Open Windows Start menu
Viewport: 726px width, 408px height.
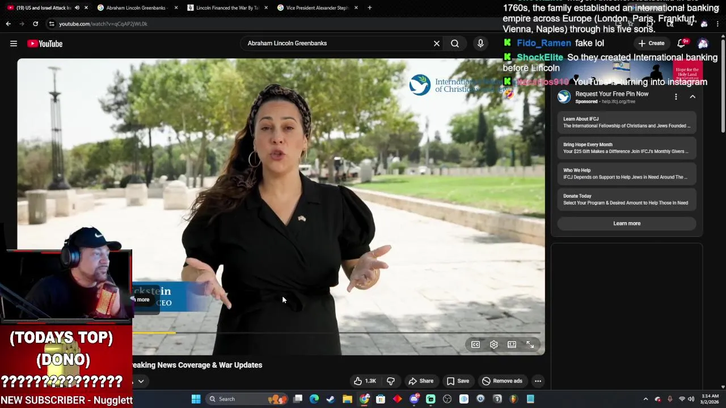196,399
